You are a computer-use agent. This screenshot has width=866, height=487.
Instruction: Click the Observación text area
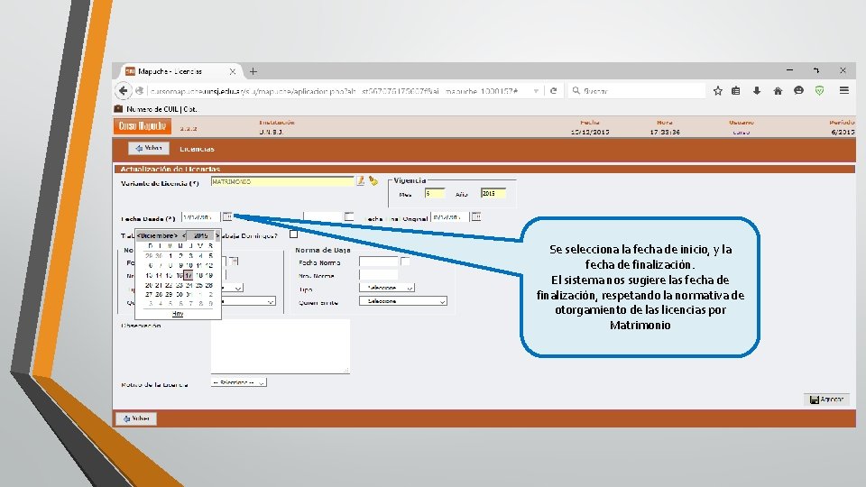[280, 346]
